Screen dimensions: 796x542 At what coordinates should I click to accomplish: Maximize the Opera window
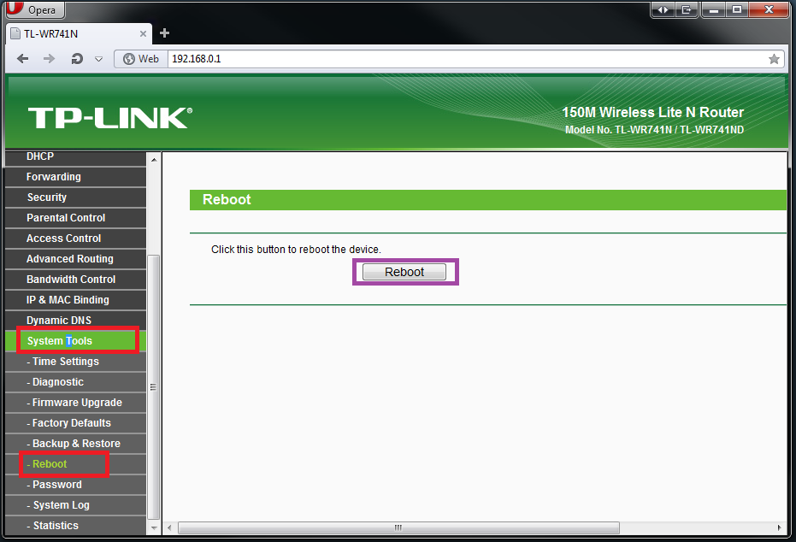coord(737,9)
